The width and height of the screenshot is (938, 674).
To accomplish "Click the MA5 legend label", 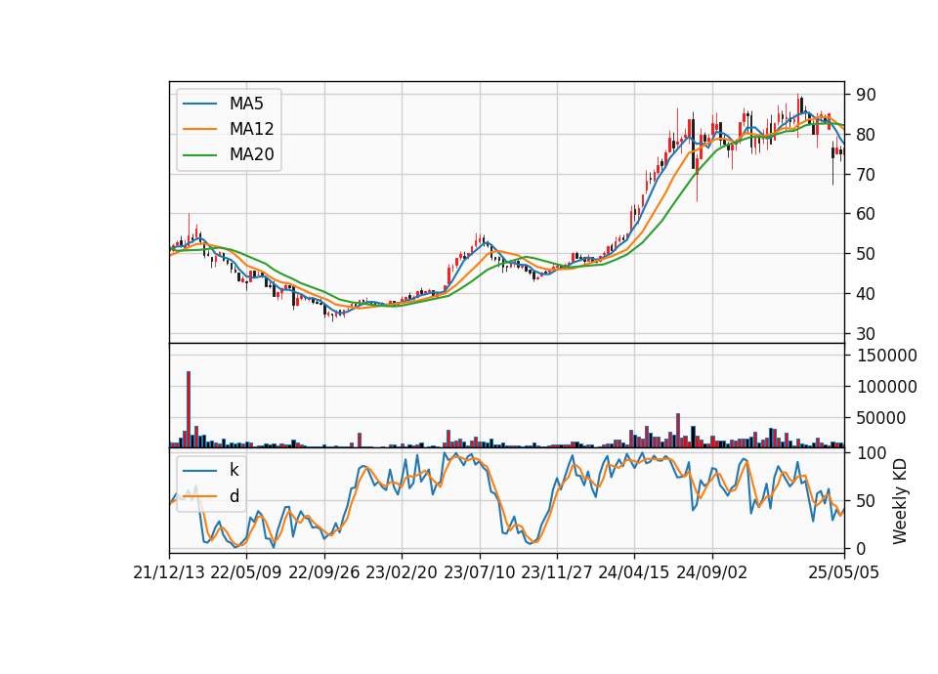I will click(246, 104).
